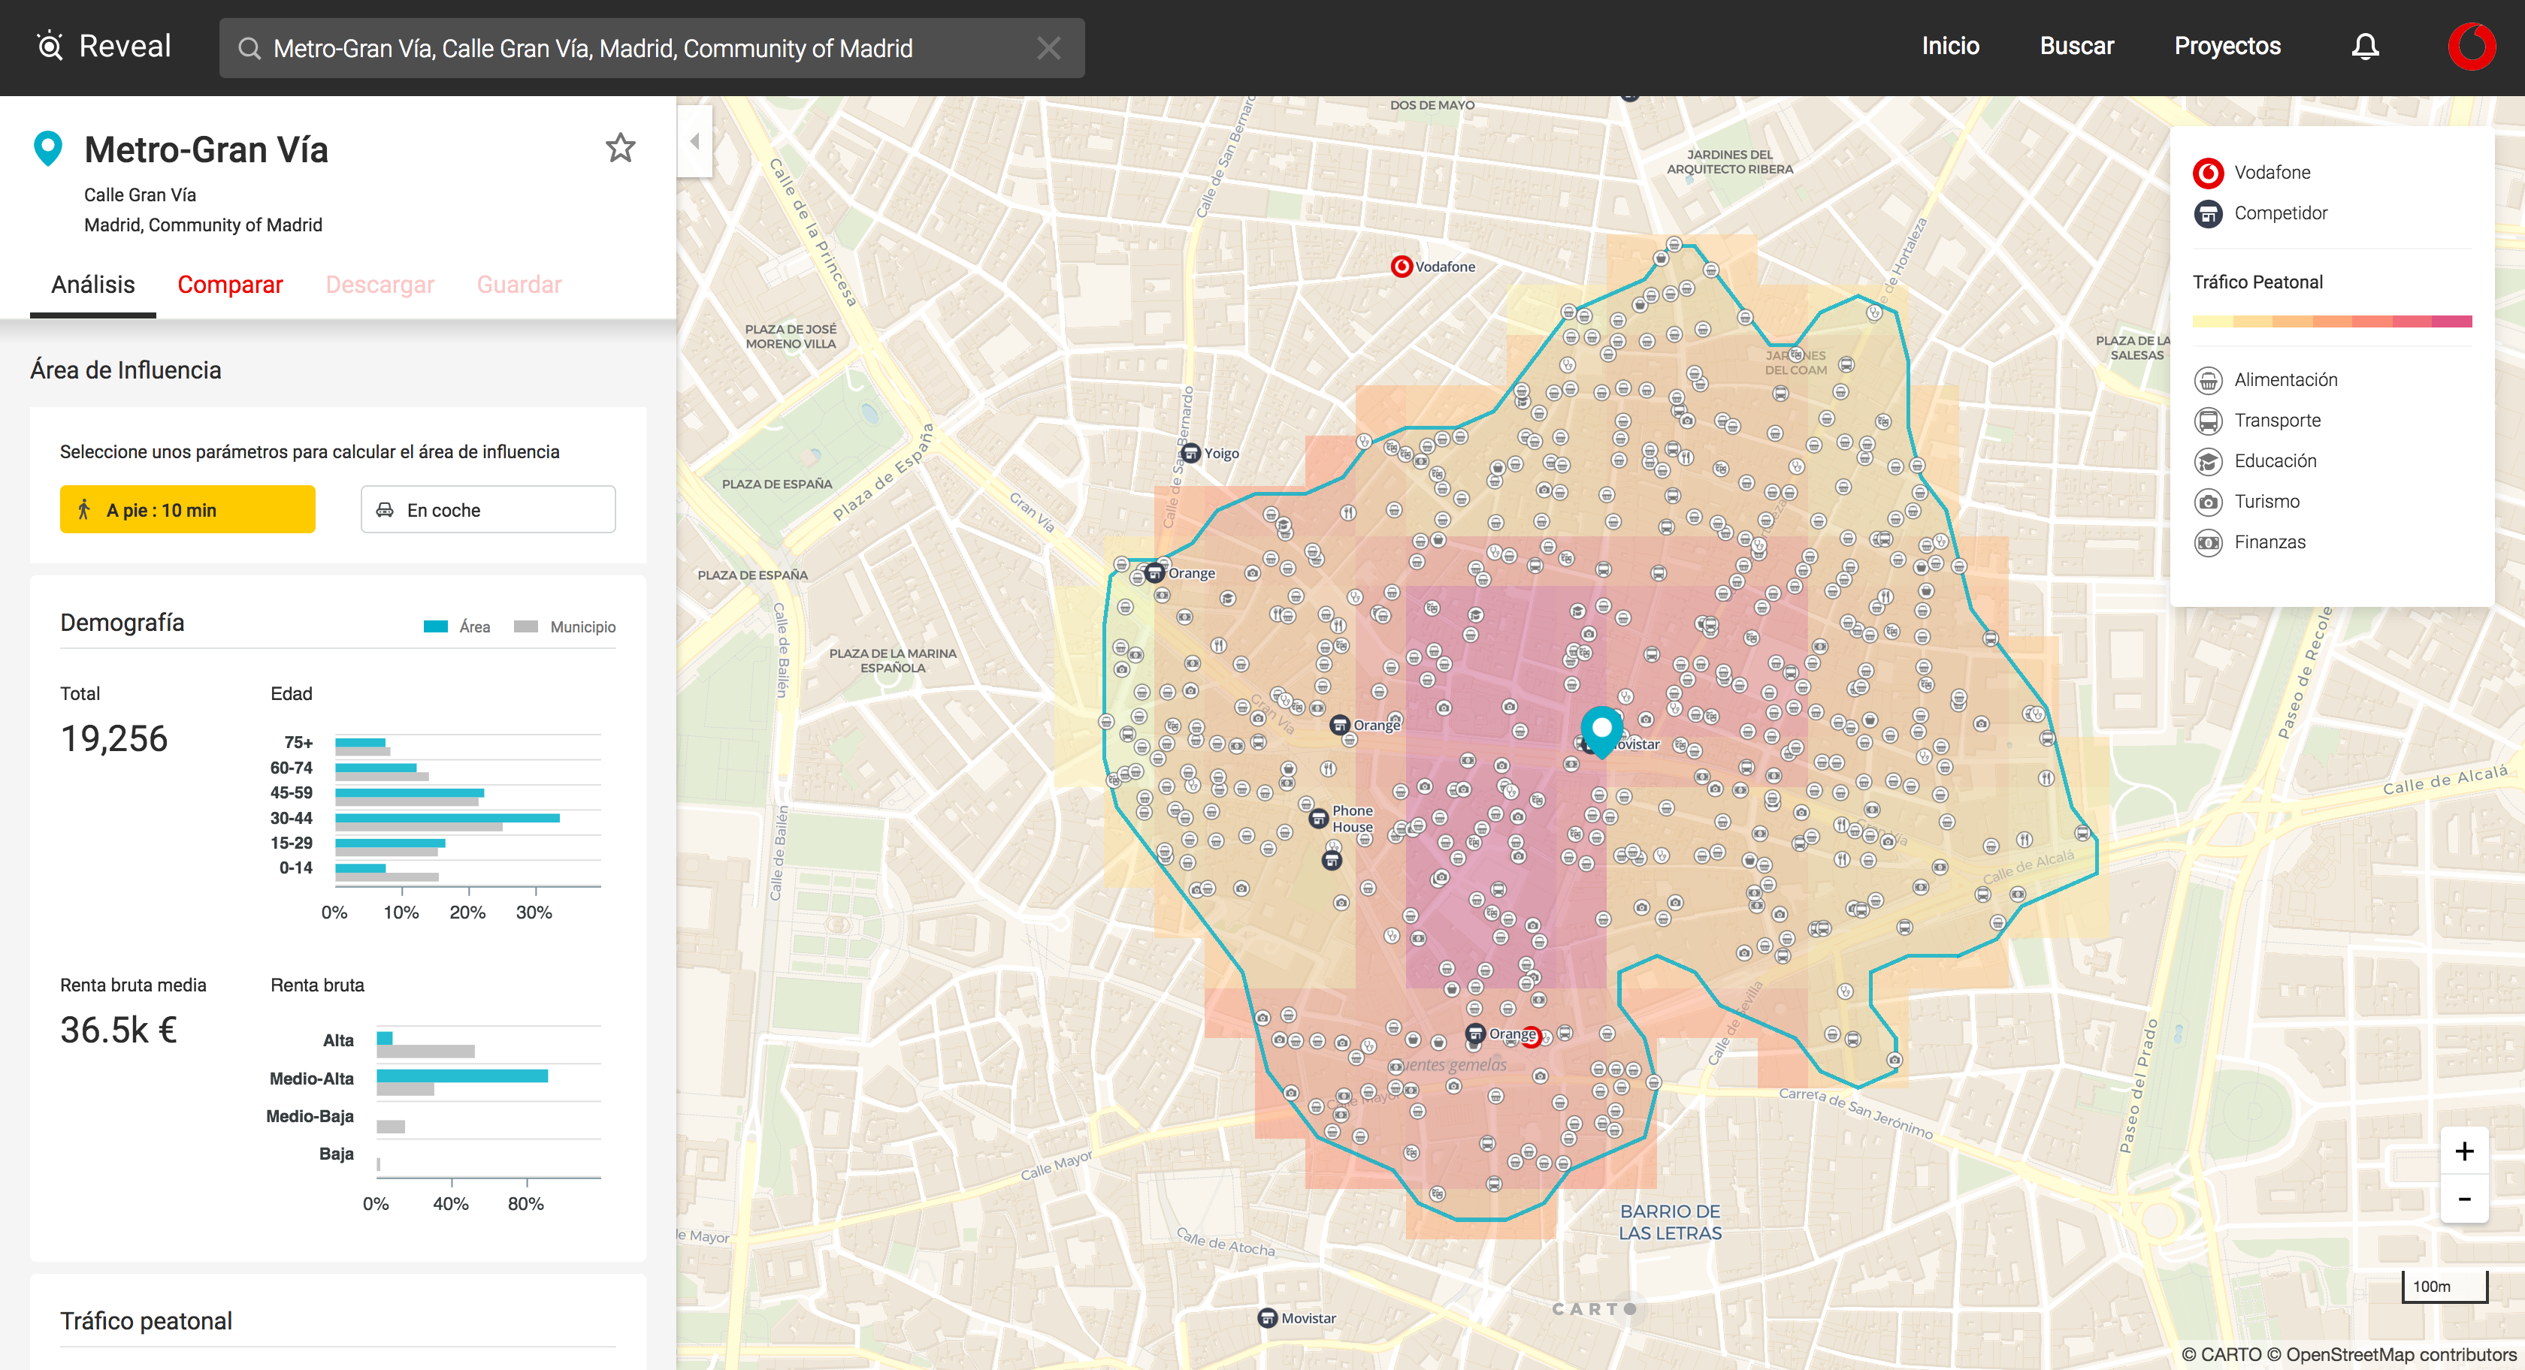Click into the location search field
Viewport: 2525px width, 1370px height.
click(x=652, y=48)
